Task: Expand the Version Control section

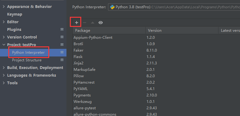Action: click(4, 37)
